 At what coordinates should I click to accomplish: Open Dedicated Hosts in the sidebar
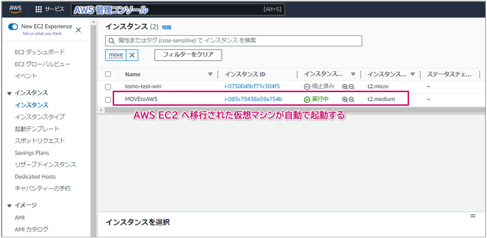[35, 176]
